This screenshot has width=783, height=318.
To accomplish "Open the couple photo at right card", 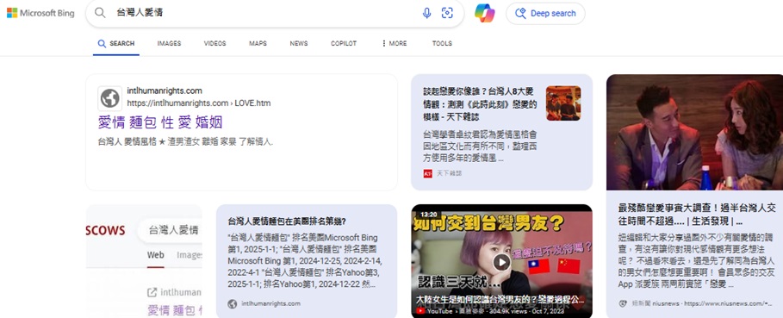I will click(x=694, y=133).
